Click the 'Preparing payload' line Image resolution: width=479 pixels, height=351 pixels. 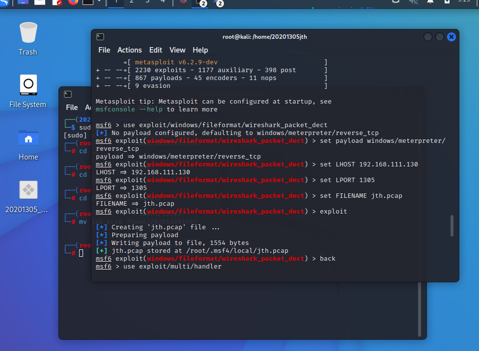tap(137, 235)
